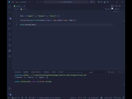This screenshot has height=99, width=132.
Task: Toggle the output scroll lock icon
Action: [x=112, y=72]
